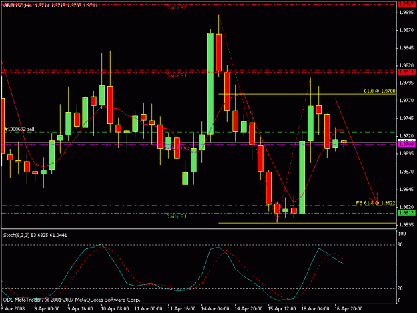The image size is (417, 313).
Task: Click the 1.9595 price scale value
Action: click(x=406, y=225)
